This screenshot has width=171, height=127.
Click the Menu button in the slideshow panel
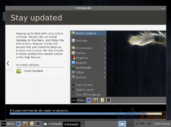(78, 100)
